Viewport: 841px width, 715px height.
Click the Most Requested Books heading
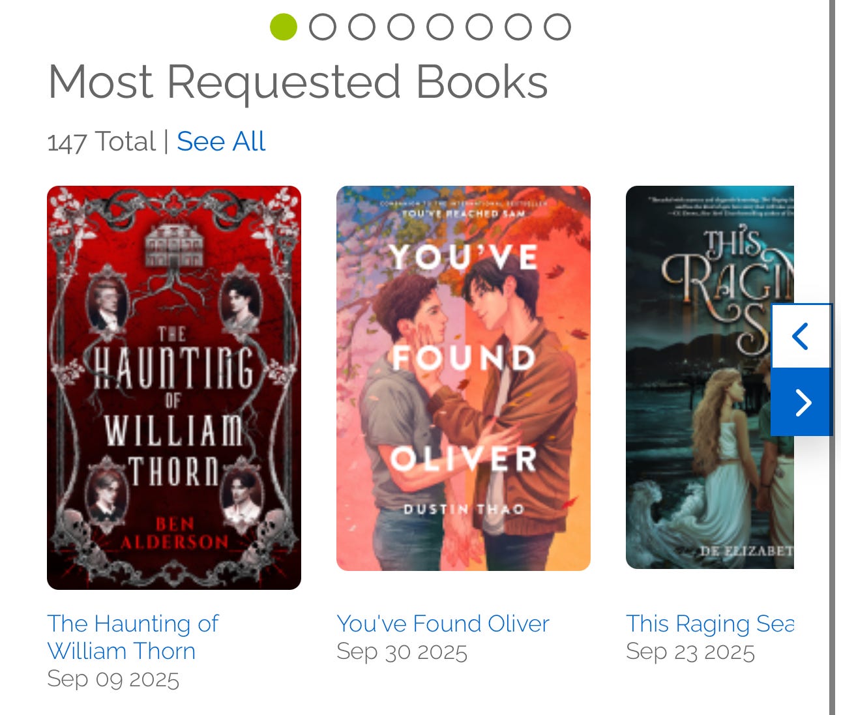[298, 82]
